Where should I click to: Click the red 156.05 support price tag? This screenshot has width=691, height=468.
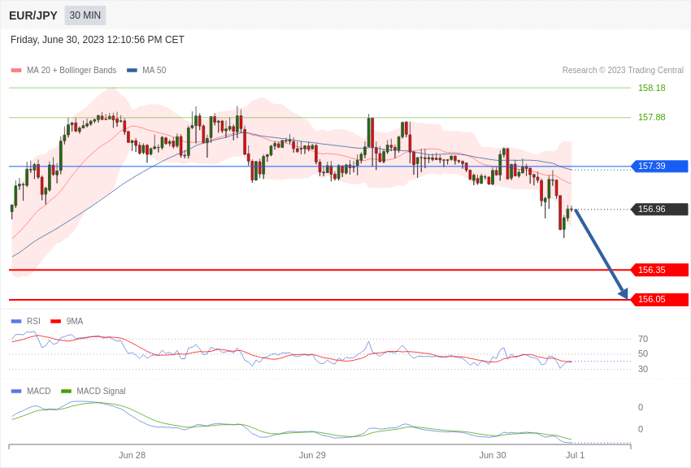[660, 299]
